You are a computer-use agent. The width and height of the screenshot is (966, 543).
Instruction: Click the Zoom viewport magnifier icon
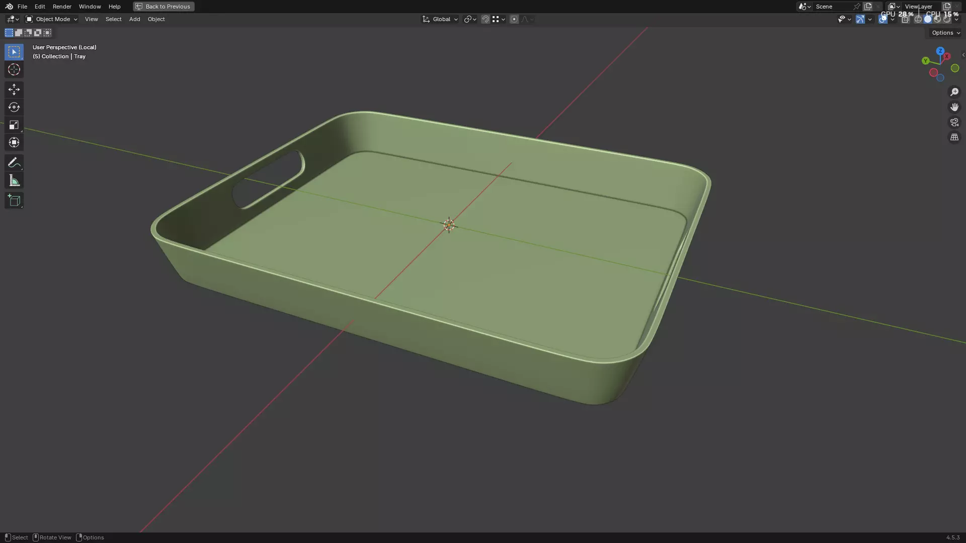coord(954,92)
